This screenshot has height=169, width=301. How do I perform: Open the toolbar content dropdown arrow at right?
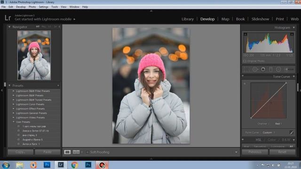pos(236,152)
